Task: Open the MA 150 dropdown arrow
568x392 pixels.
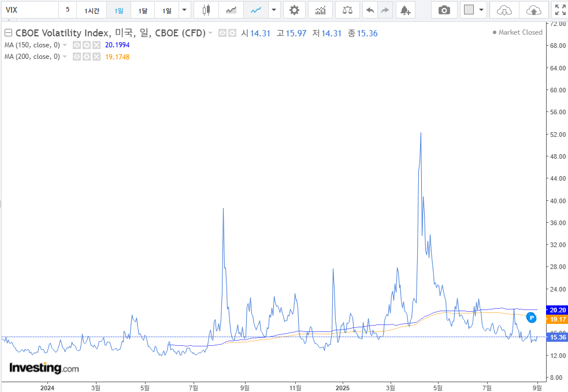Action: coord(65,45)
